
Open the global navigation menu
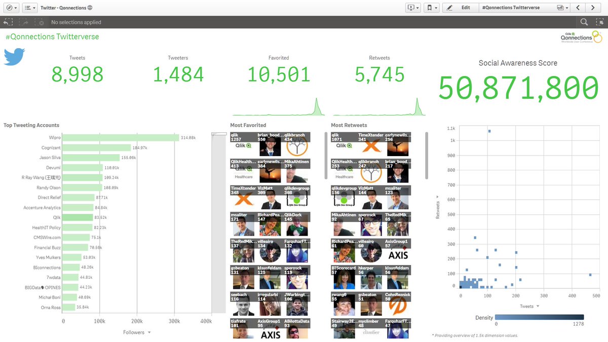click(x=9, y=7)
